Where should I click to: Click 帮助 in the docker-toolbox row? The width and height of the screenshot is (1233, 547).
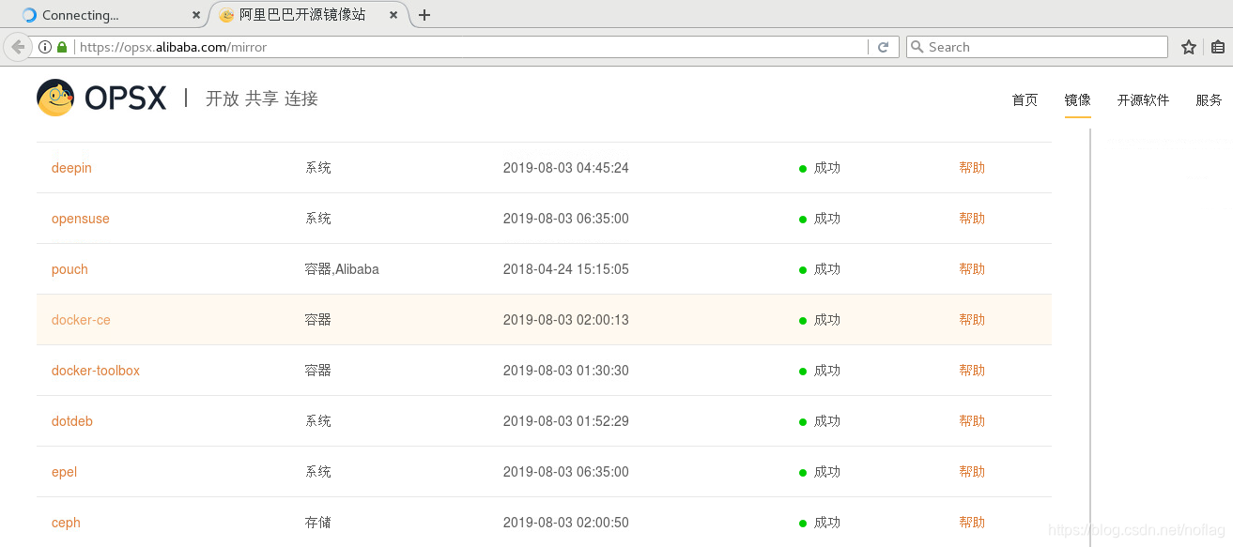tap(972, 371)
